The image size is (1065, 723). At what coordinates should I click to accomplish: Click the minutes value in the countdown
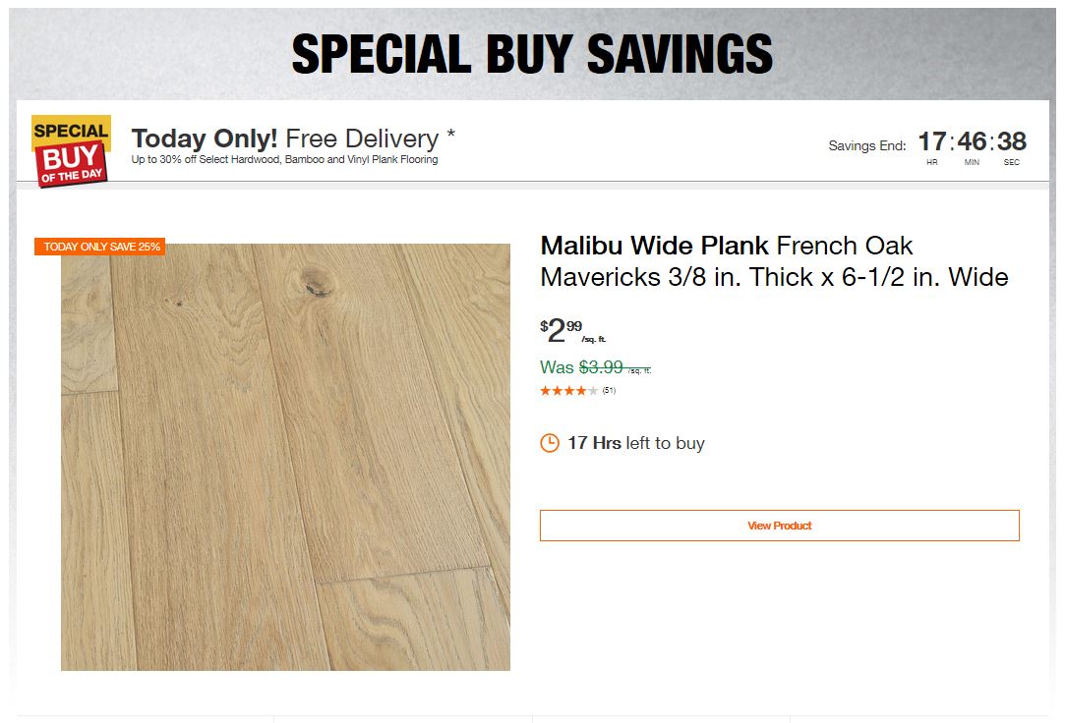(972, 141)
